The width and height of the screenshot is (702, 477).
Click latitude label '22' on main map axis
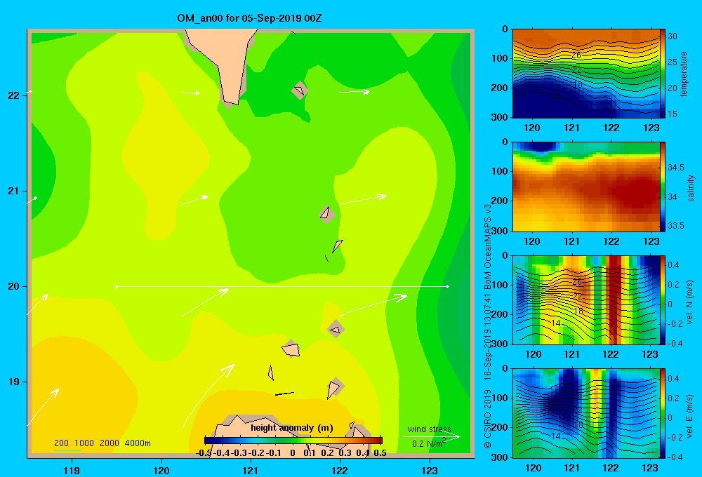pos(14,95)
